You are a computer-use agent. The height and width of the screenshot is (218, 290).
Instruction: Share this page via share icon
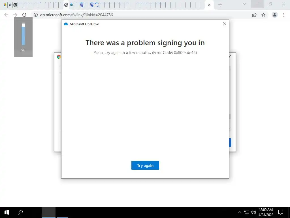(254, 15)
